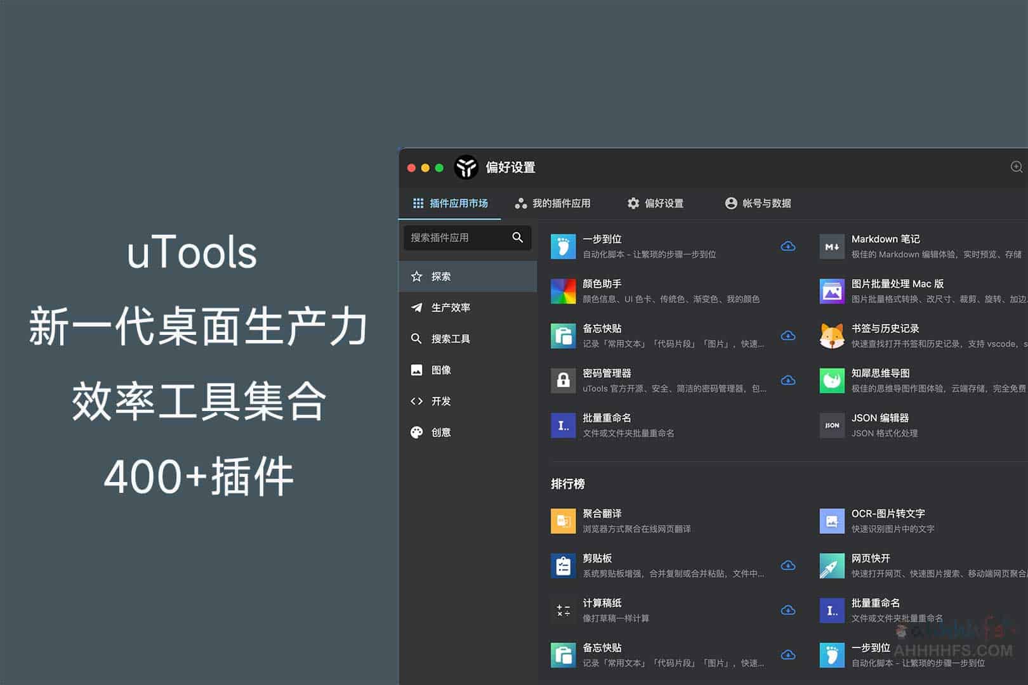Open the 密码管理器 lock icon
This screenshot has width=1028, height=685.
click(563, 381)
